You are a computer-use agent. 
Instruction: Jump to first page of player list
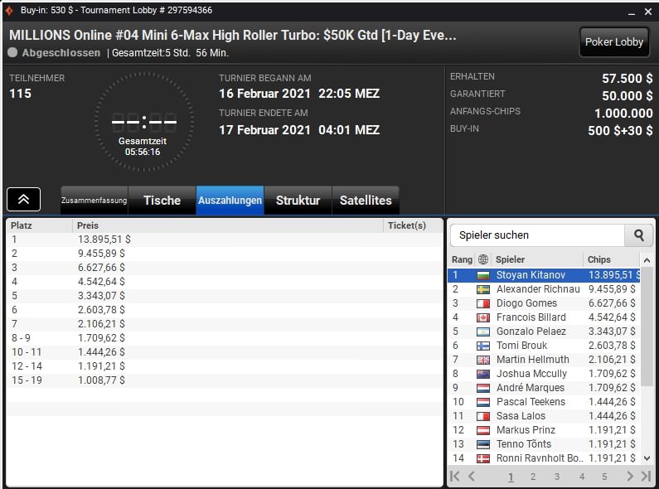click(455, 476)
